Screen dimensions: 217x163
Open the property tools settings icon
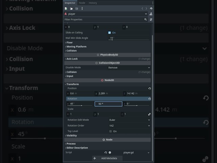(151, 20)
